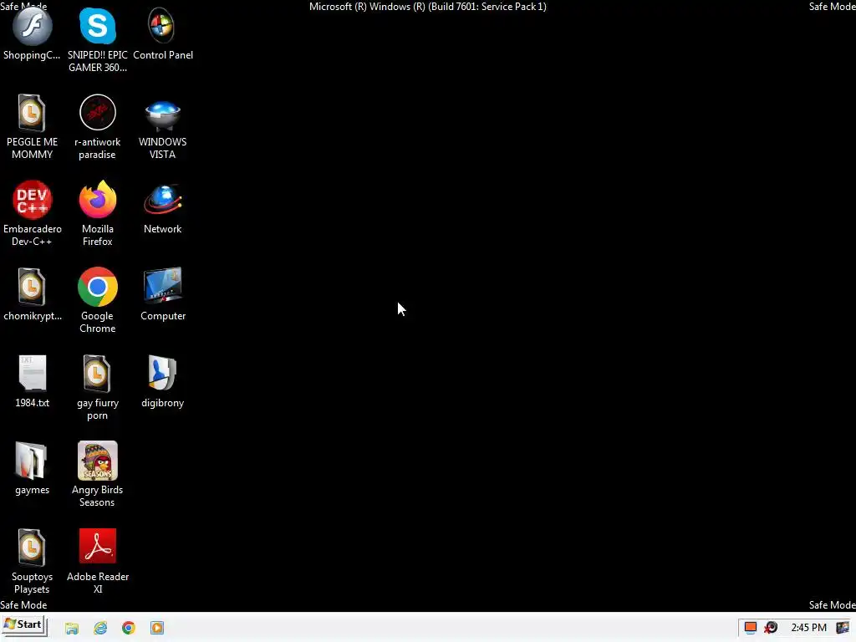
Task: Launch Chrome from the taskbar
Action: click(129, 628)
